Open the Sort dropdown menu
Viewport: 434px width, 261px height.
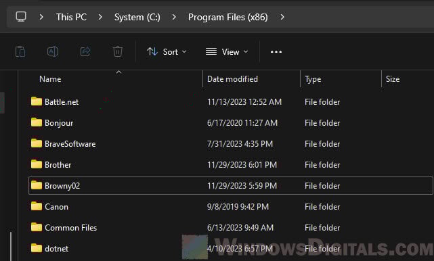[167, 51]
